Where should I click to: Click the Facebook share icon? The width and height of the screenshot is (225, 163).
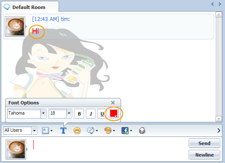pos(125,130)
